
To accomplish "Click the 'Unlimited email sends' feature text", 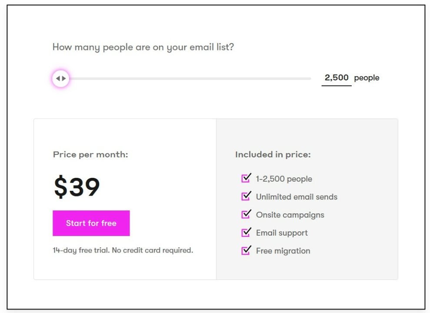I will coord(297,197).
